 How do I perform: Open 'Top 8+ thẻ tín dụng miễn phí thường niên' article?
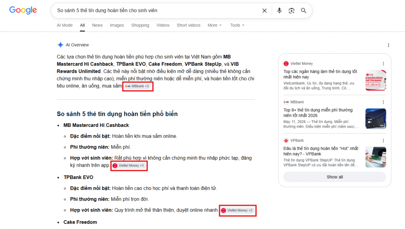pos(318,113)
